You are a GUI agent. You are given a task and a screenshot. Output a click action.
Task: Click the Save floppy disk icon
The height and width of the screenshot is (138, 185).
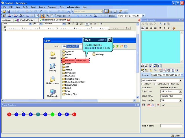pyautogui.click(x=9, y=11)
